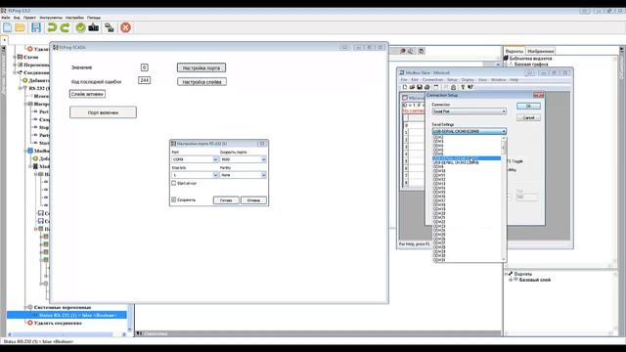Click Open file icon in Modbus Slave toolbar
626x352 pixels.
(412, 87)
